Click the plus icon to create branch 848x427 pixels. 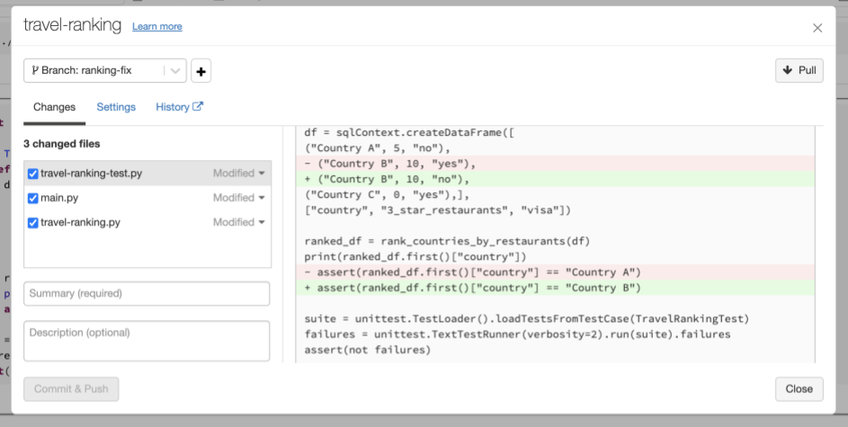coord(201,70)
